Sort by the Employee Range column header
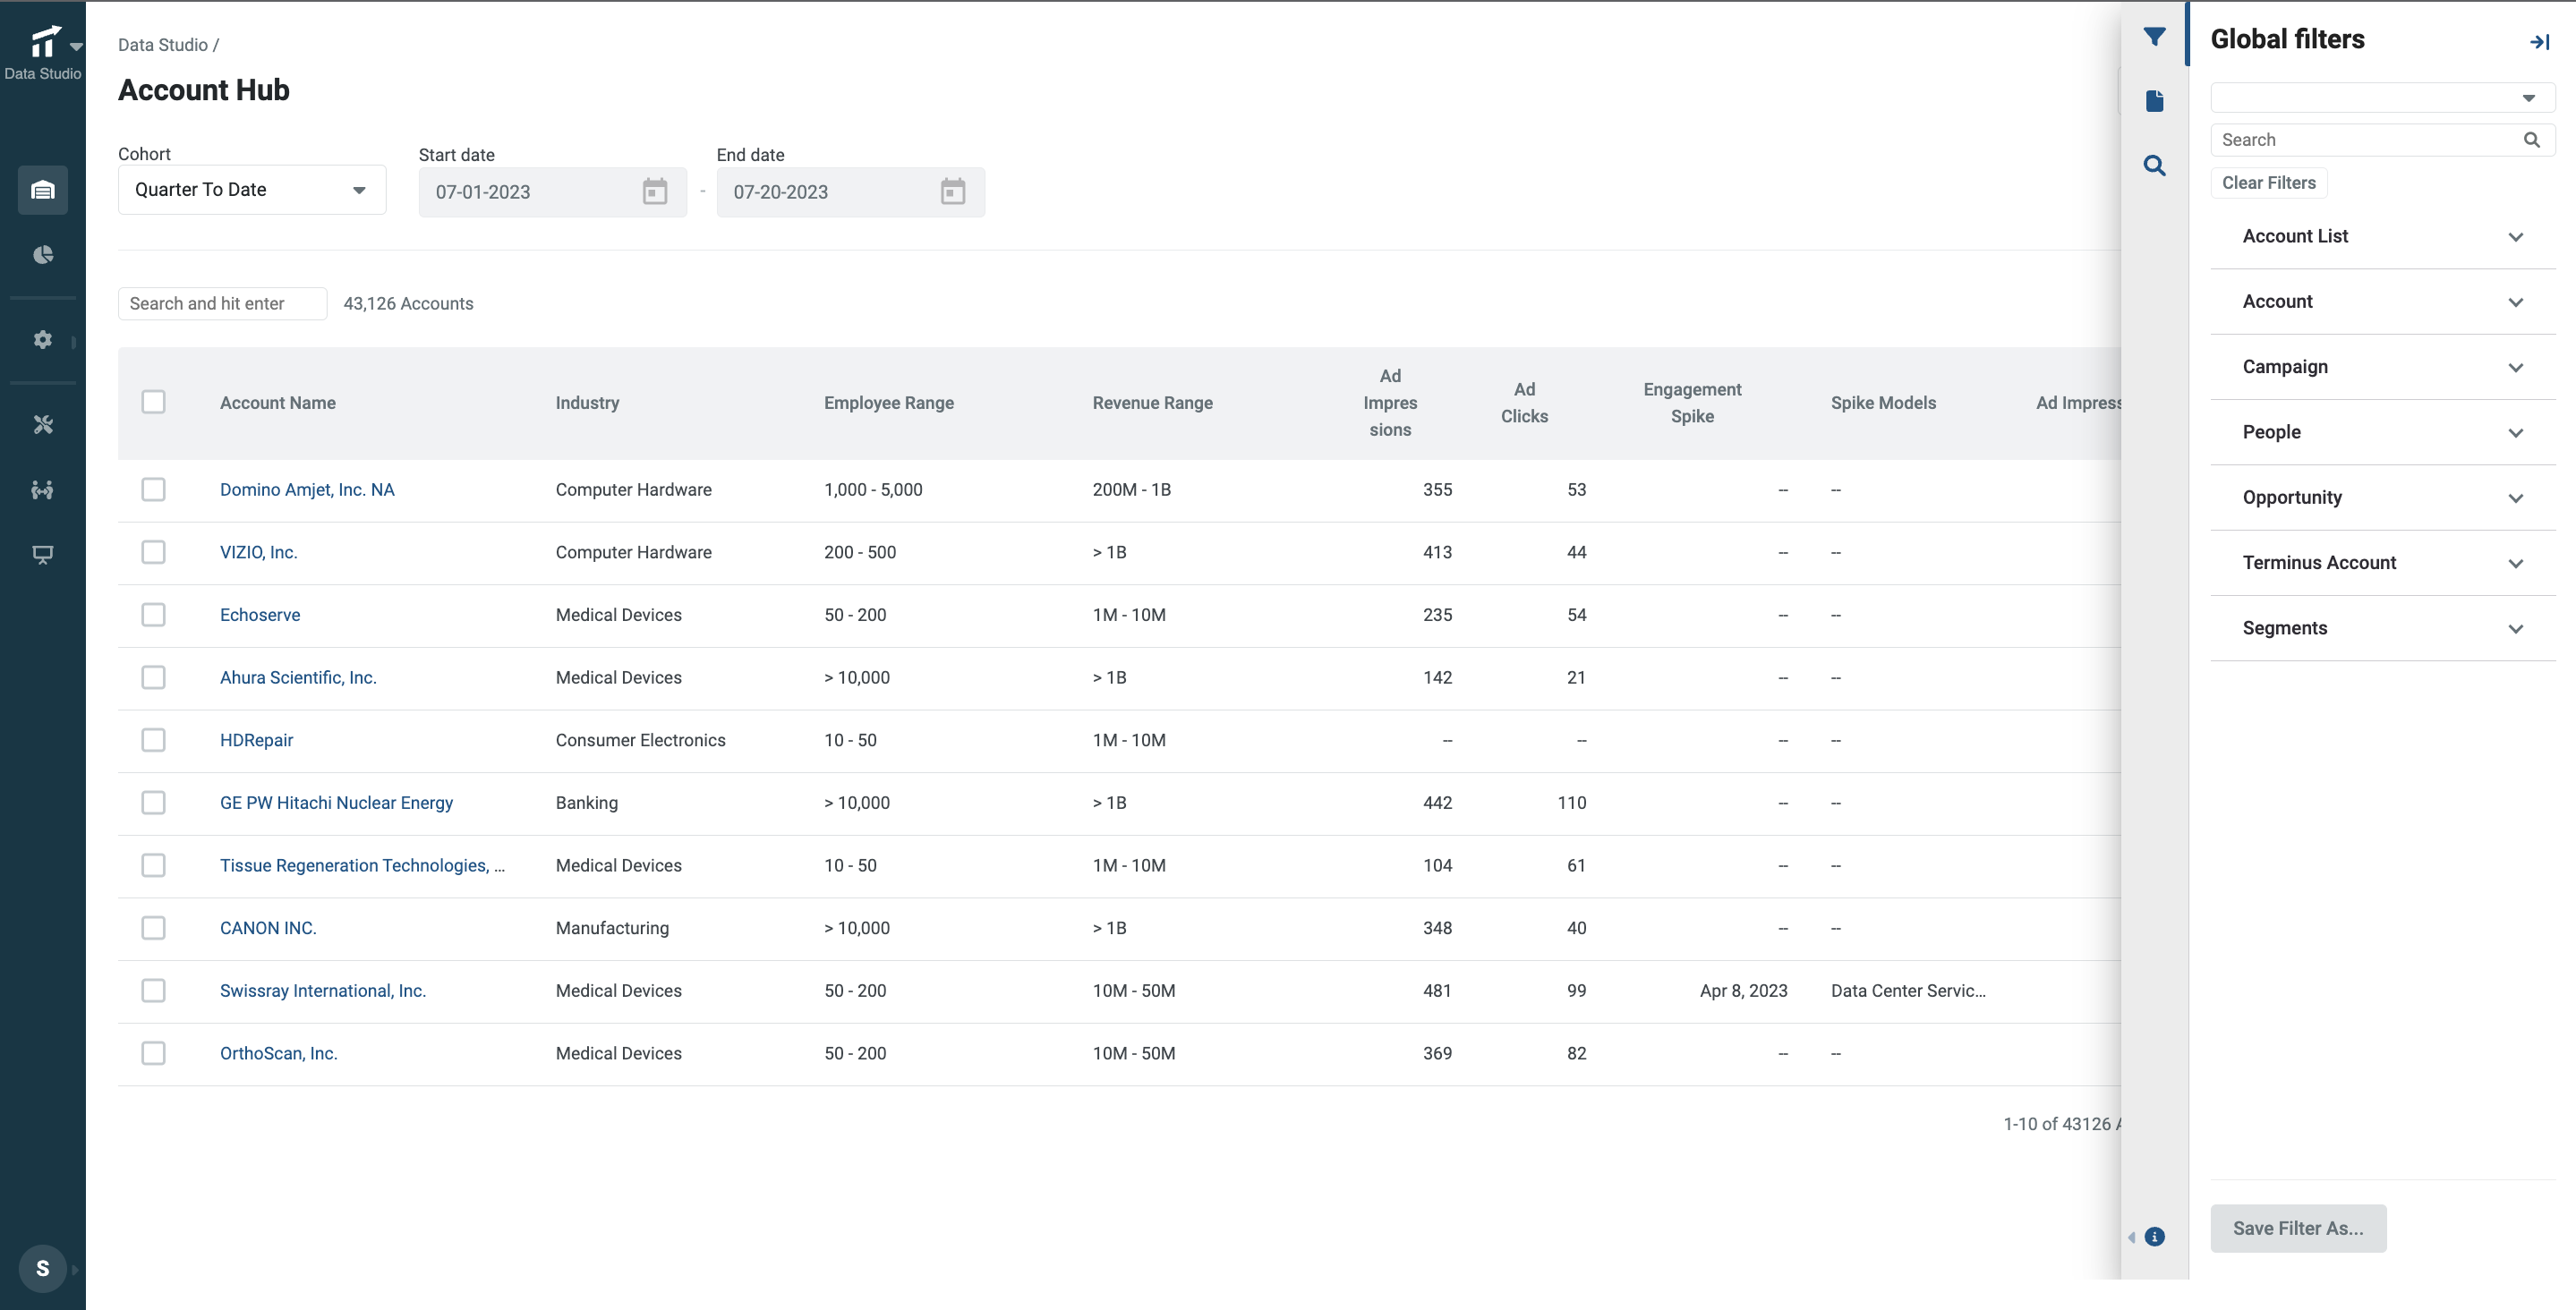This screenshot has width=2576, height=1310. pos(889,403)
